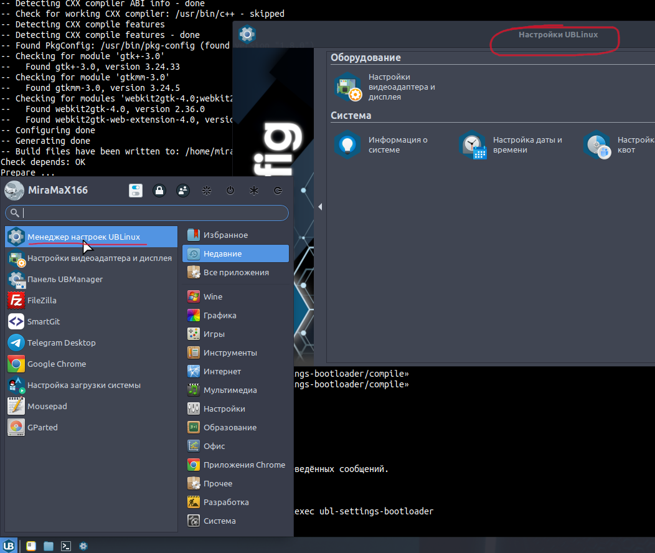Click 'Check depends: OK' line in terminal
The image size is (655, 553).
pos(43,162)
